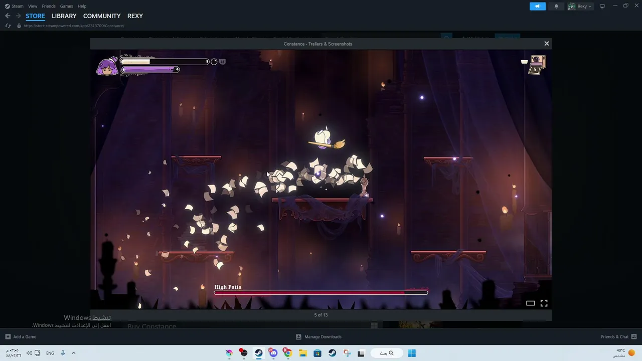Click the padlock site security icon
This screenshot has height=361, width=642.
[x=19, y=26]
